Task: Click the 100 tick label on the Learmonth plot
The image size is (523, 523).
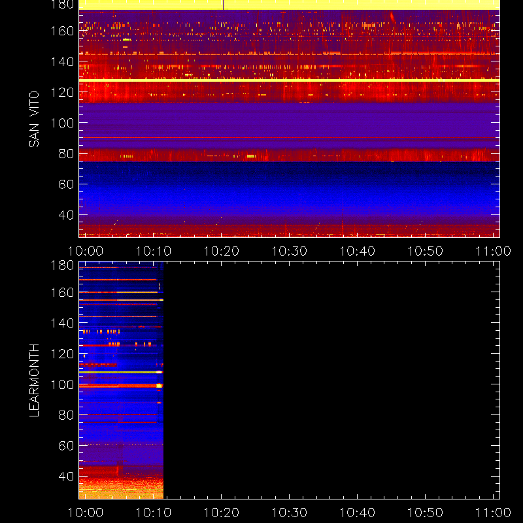Action: pyautogui.click(x=62, y=384)
